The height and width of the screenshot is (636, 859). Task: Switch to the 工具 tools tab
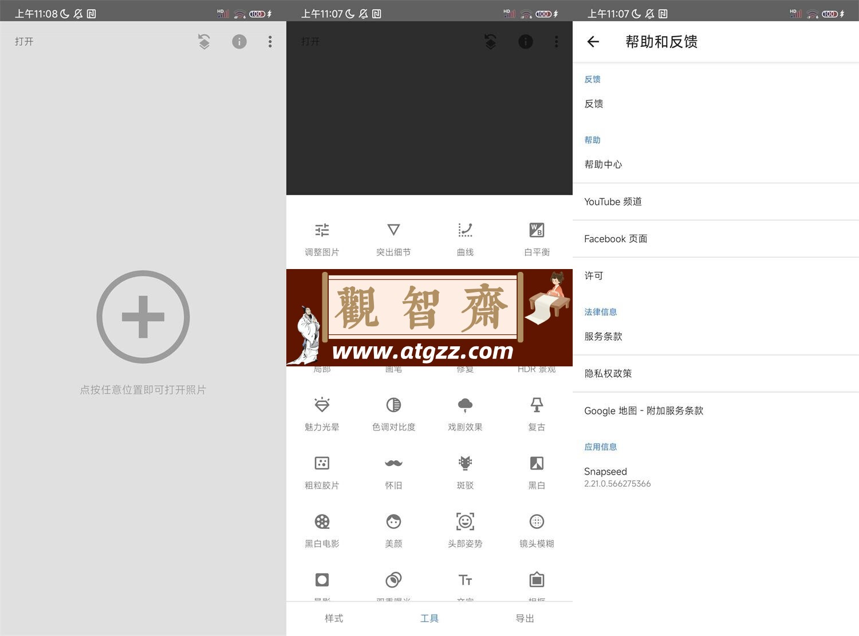[429, 618]
